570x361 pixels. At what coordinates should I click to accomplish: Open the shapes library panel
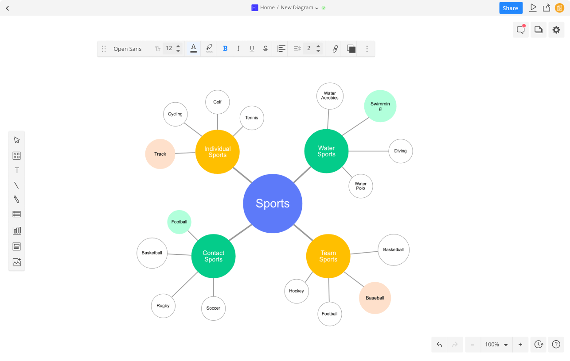click(x=16, y=155)
